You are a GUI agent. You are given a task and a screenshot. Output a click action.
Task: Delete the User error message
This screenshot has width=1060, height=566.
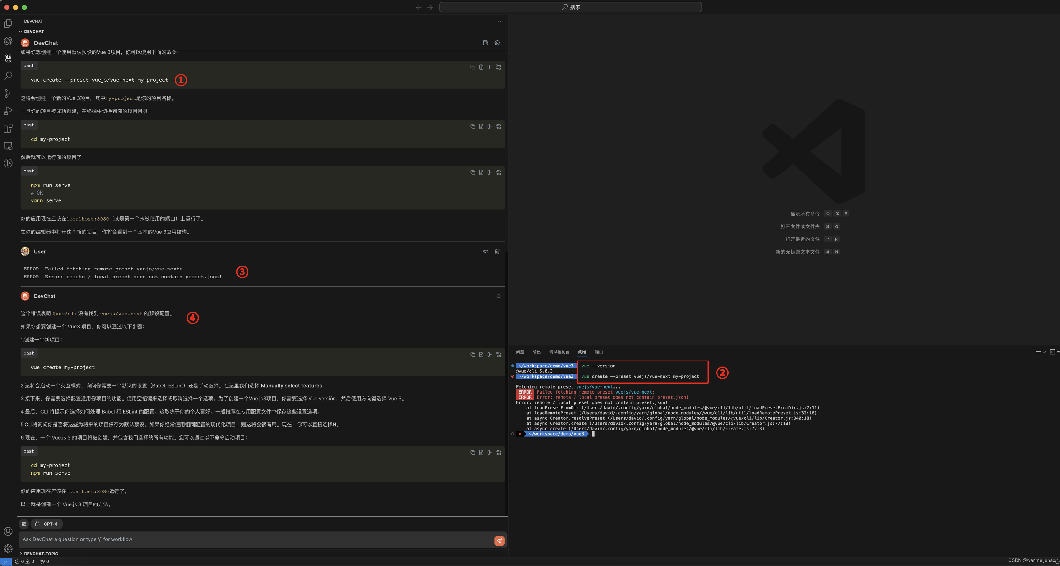[497, 251]
